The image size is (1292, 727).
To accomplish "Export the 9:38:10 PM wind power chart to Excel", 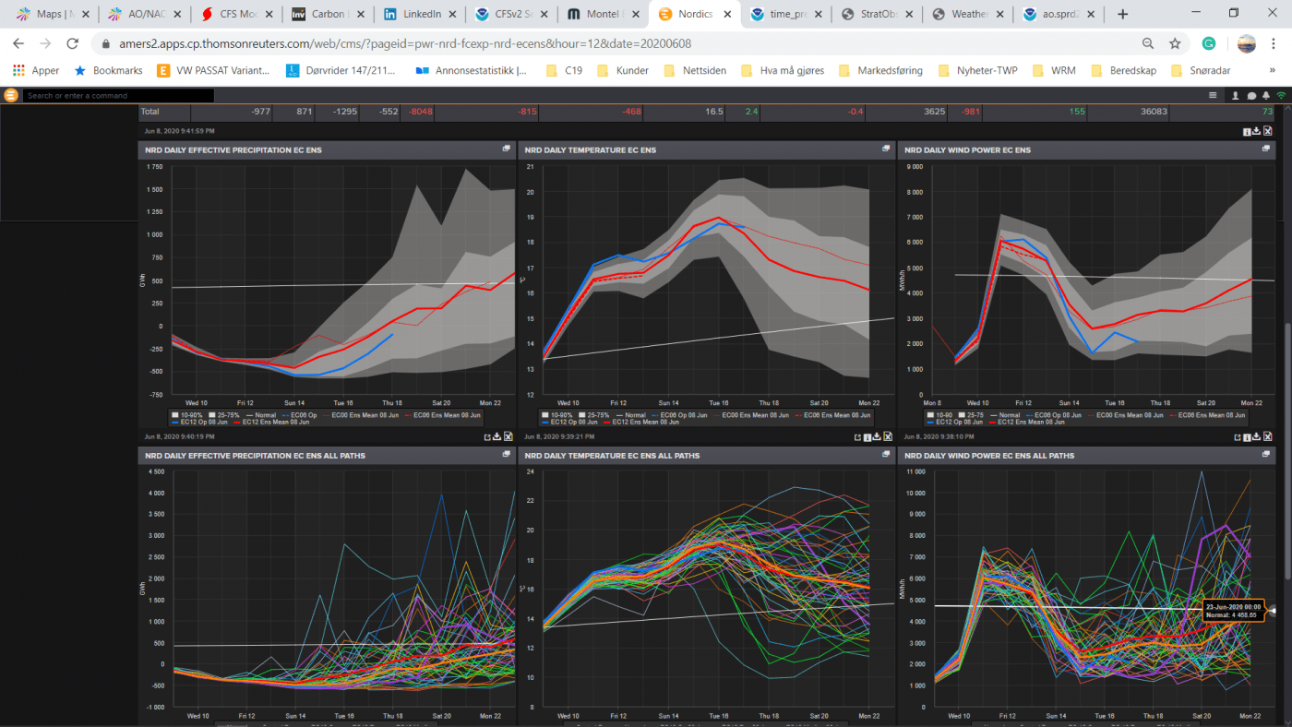I will pos(1267,436).
